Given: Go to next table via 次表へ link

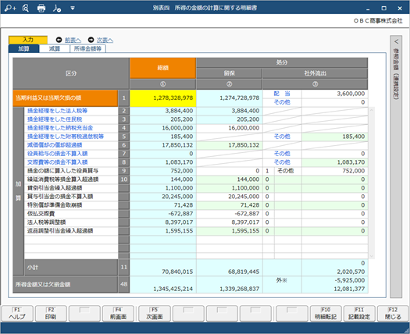Looking at the screenshot, I should 105,40.
